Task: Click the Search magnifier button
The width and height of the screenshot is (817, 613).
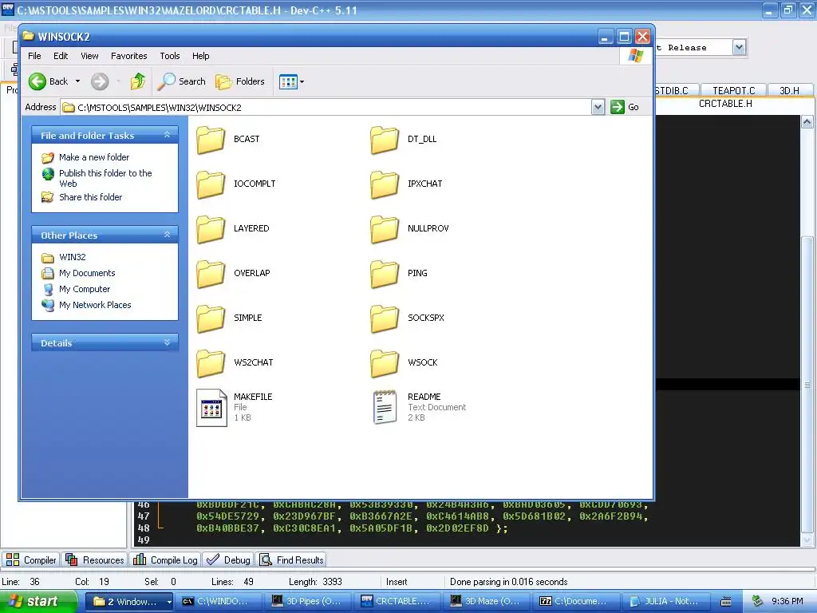Action: pyautogui.click(x=181, y=81)
